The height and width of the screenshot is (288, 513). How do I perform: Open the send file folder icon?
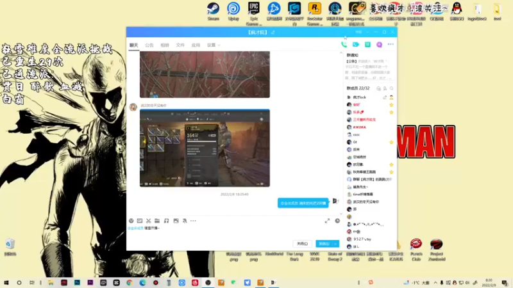(x=157, y=221)
